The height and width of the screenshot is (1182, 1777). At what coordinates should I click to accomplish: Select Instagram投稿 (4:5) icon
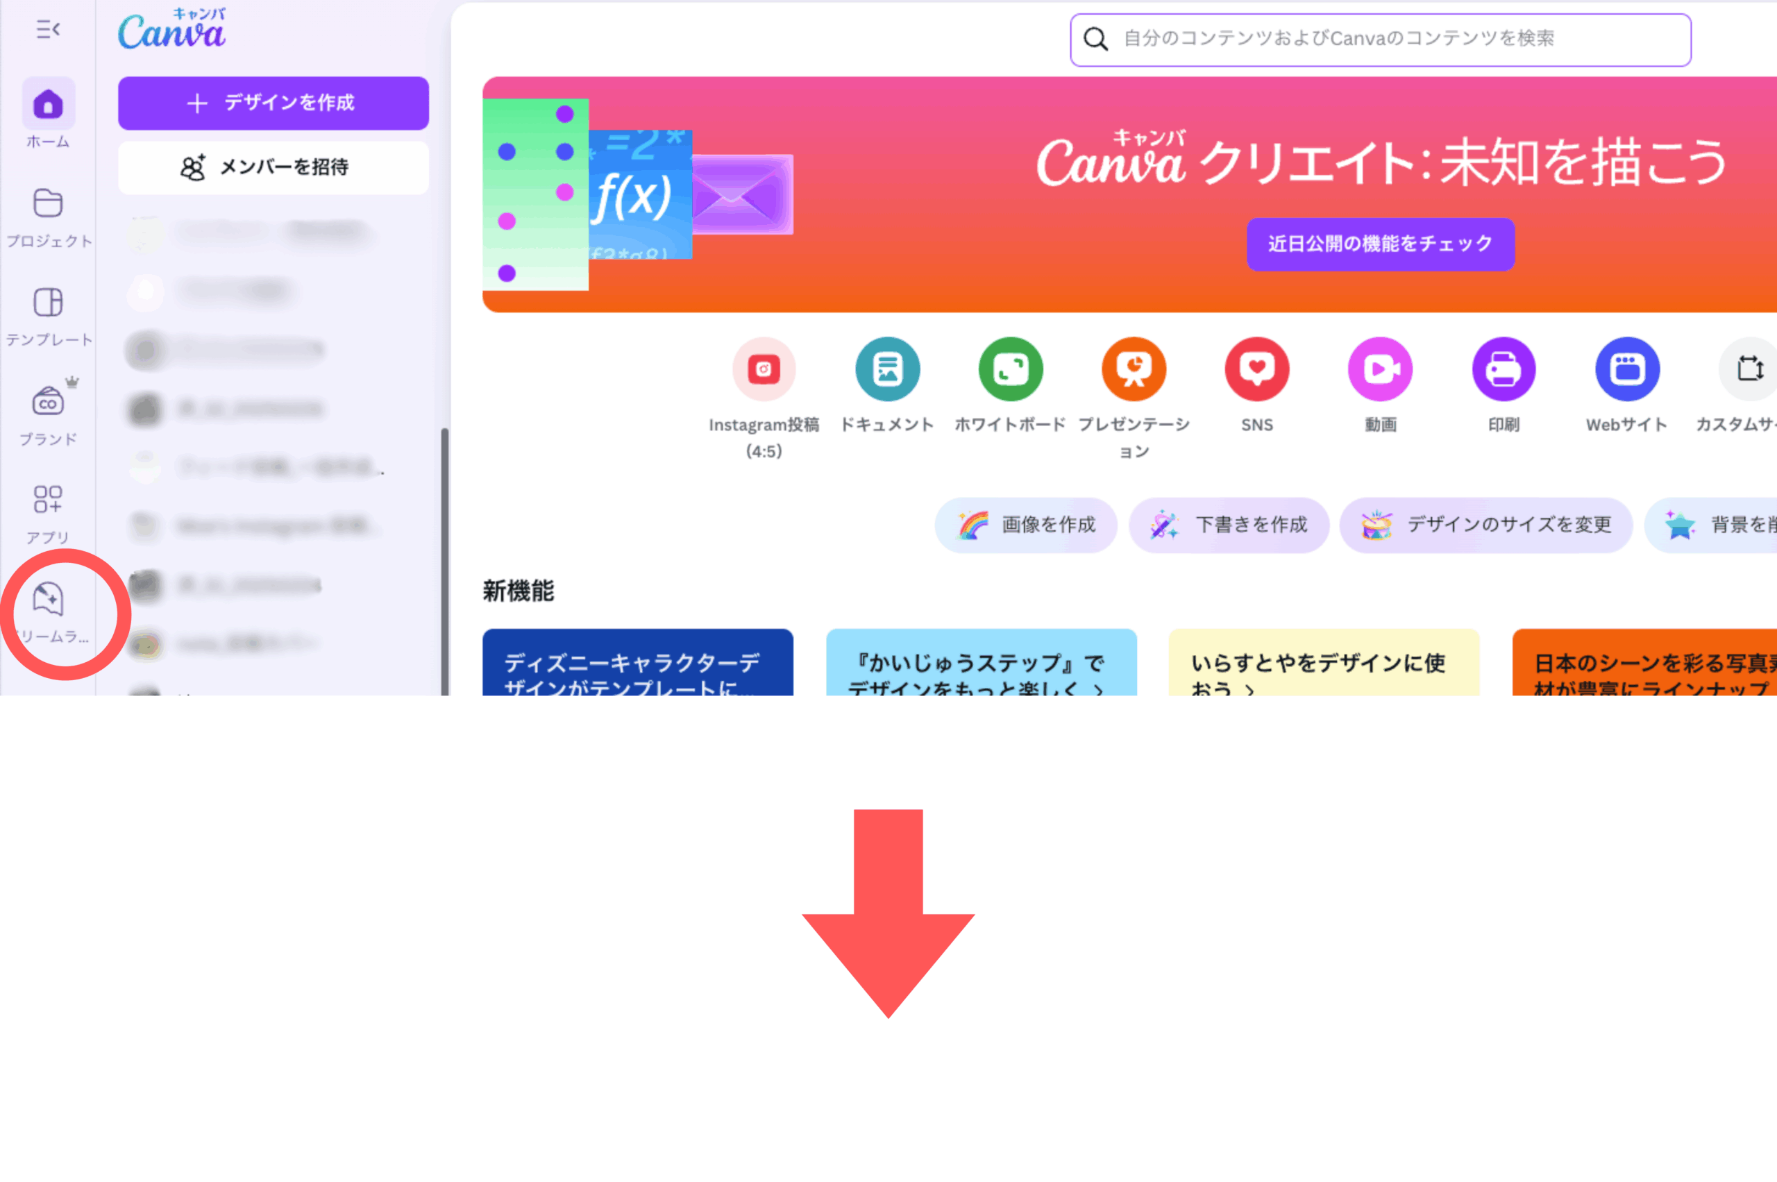point(764,369)
